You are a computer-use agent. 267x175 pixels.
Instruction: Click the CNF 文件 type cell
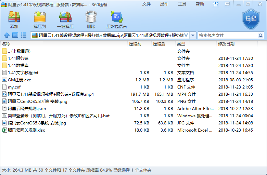pyautogui.click(x=186, y=87)
